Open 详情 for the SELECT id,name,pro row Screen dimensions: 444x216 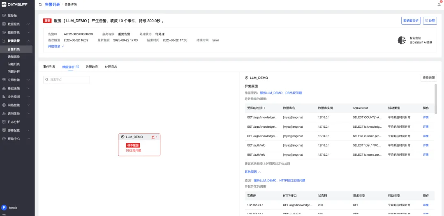tap(425, 136)
